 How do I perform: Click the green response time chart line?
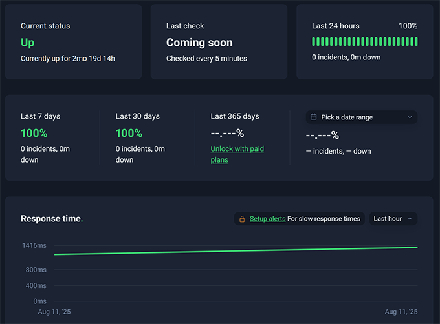pyautogui.click(x=236, y=250)
